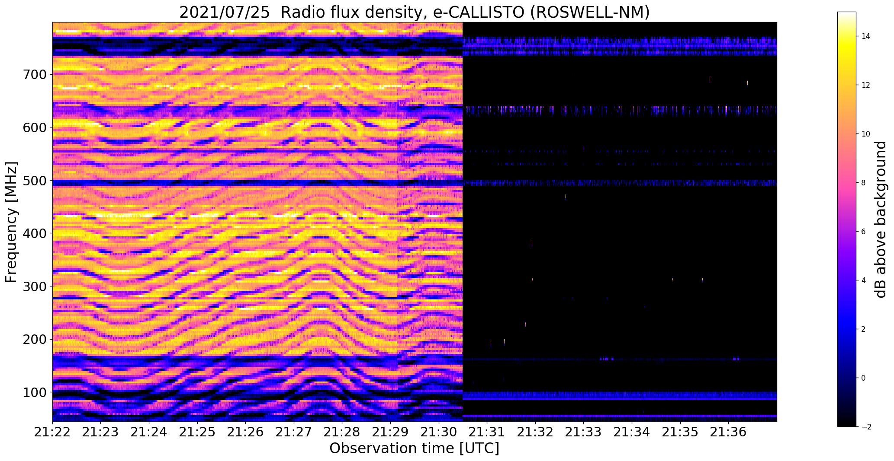The image size is (894, 461).
Task: Click the 21:23 time tick label
Action: point(101,432)
